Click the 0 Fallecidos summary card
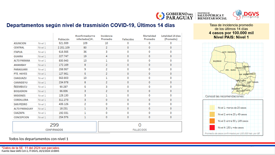Image resolution: width=275 pixels, height=155 pixels. tap(140, 127)
